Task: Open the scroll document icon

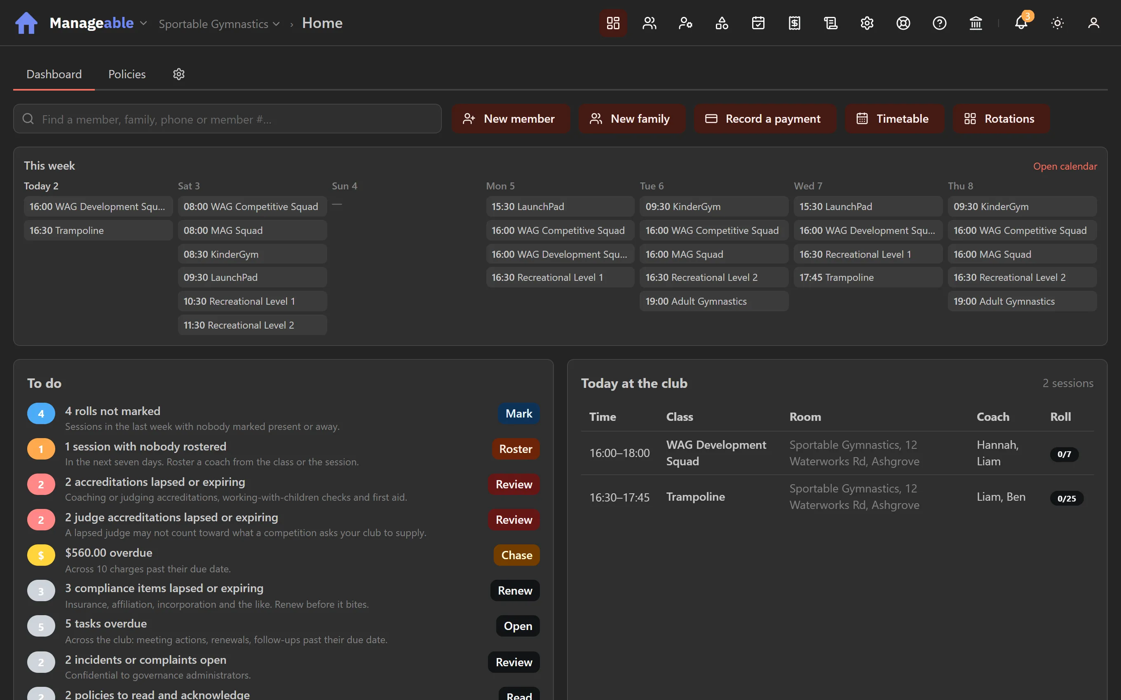Action: pyautogui.click(x=830, y=23)
